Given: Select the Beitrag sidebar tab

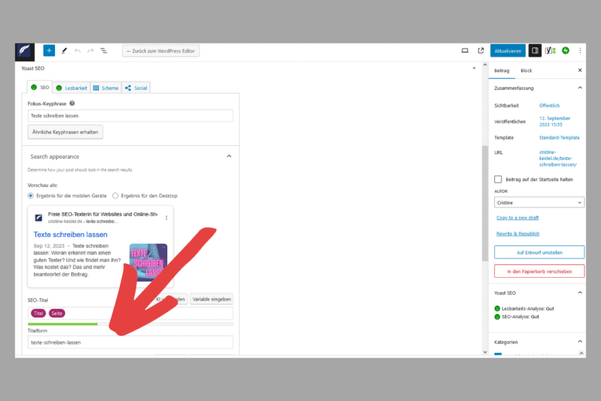Looking at the screenshot, I should [502, 70].
